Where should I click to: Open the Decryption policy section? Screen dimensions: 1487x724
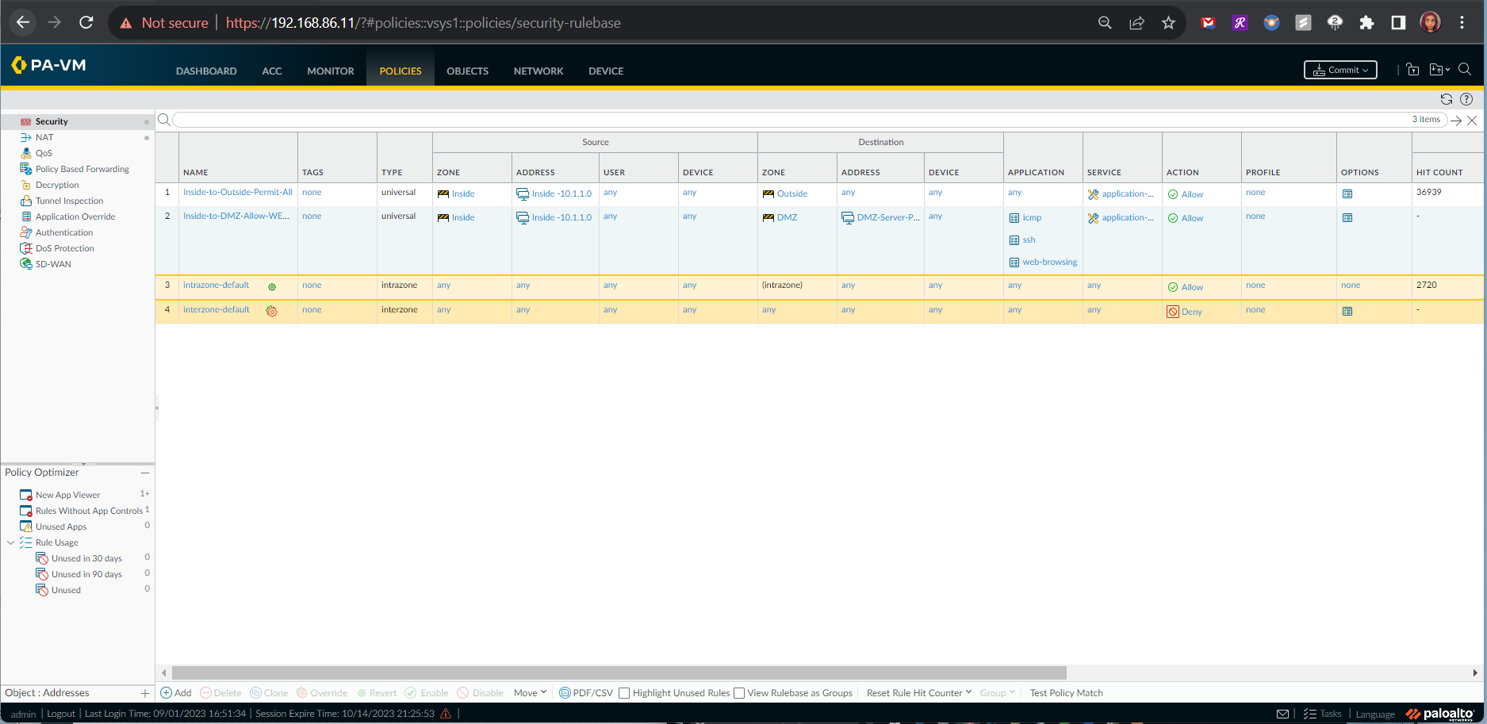coord(56,184)
